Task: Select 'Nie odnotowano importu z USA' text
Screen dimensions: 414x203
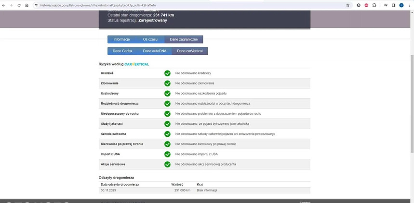Action: [x=197, y=155]
